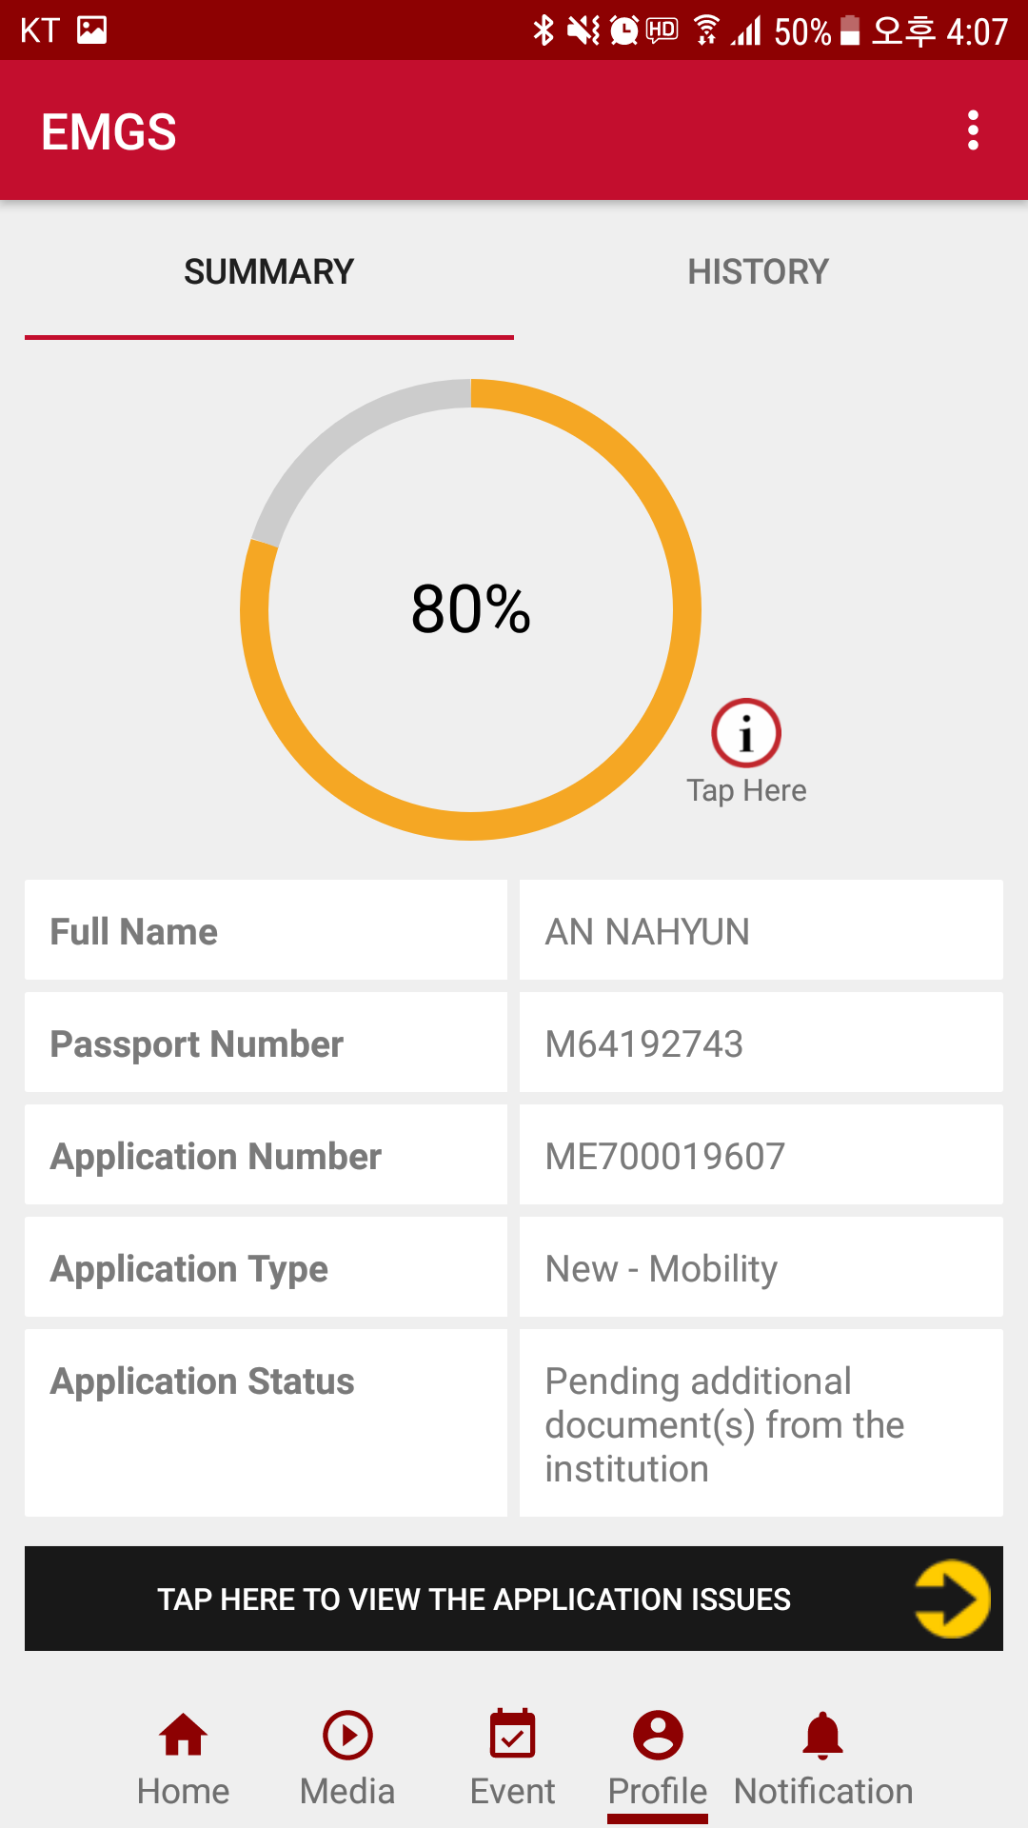Tap the application number ME700019607
This screenshot has width=1028, height=1828.
pos(665,1157)
